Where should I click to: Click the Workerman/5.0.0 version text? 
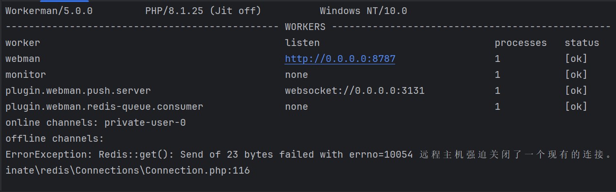pyautogui.click(x=49, y=11)
